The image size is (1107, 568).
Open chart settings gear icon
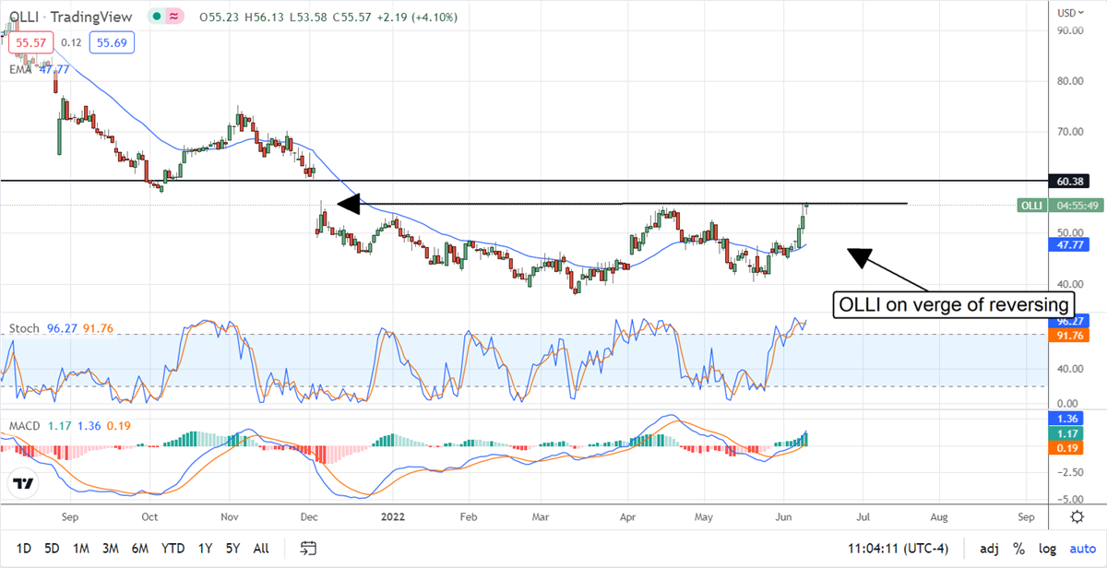coord(1077,515)
